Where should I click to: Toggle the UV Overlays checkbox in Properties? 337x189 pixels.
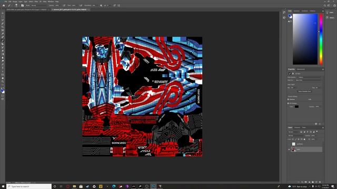click(288, 103)
